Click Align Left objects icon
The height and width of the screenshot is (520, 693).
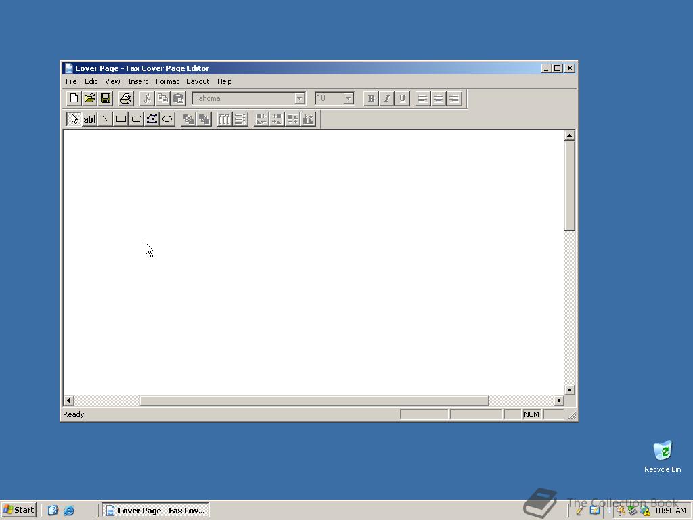[x=261, y=119]
